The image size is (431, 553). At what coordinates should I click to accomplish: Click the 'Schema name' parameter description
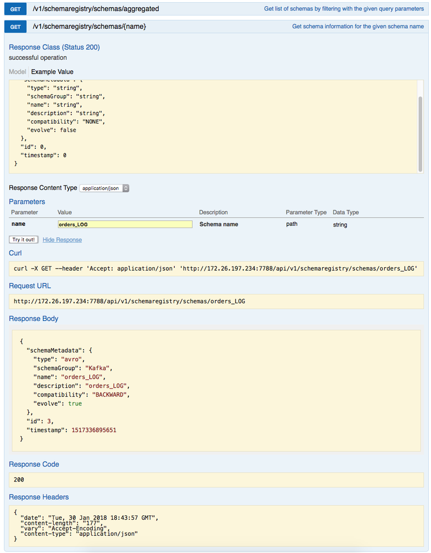pos(219,225)
